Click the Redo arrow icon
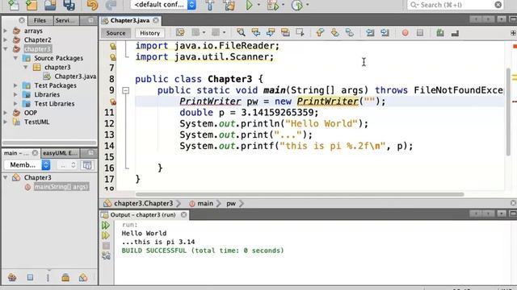 (111, 5)
